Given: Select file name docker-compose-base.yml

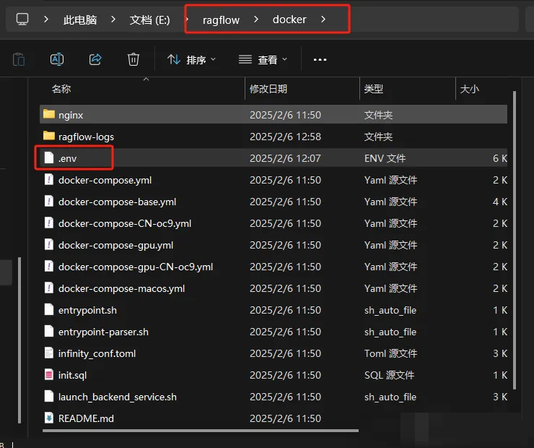Looking at the screenshot, I should coord(117,202).
